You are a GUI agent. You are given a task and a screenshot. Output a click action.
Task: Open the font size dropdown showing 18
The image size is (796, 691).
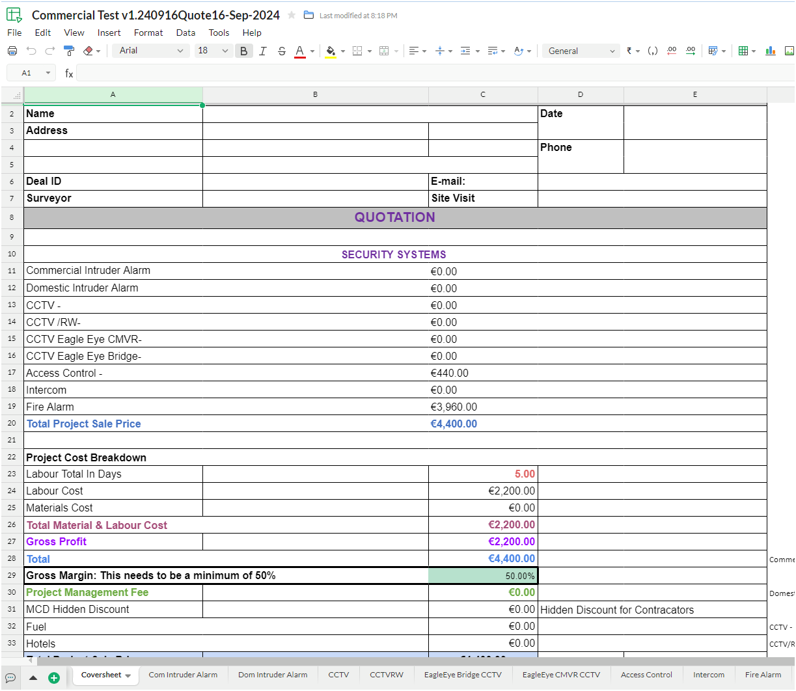[213, 51]
